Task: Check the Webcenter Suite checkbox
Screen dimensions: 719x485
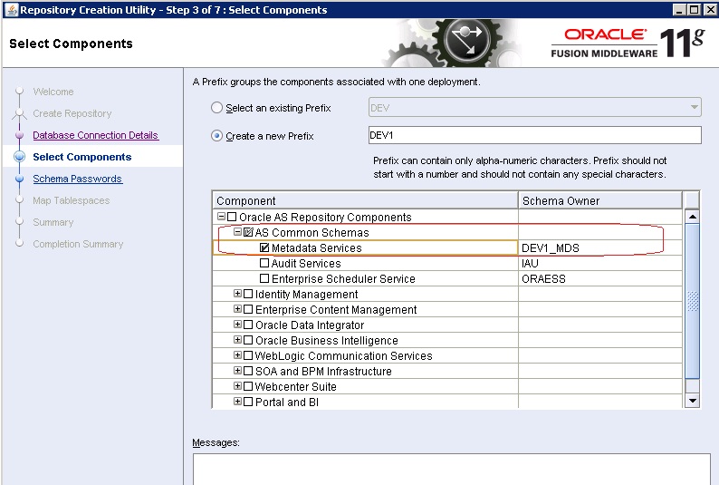Action: tap(248, 386)
